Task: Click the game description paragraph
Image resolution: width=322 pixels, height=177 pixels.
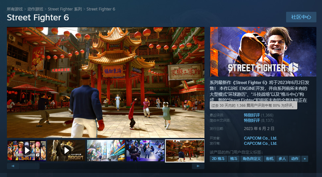Action: (259, 91)
